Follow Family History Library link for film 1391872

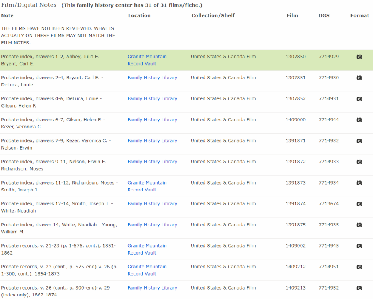152,162
